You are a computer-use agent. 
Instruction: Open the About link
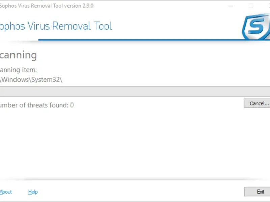6,192
